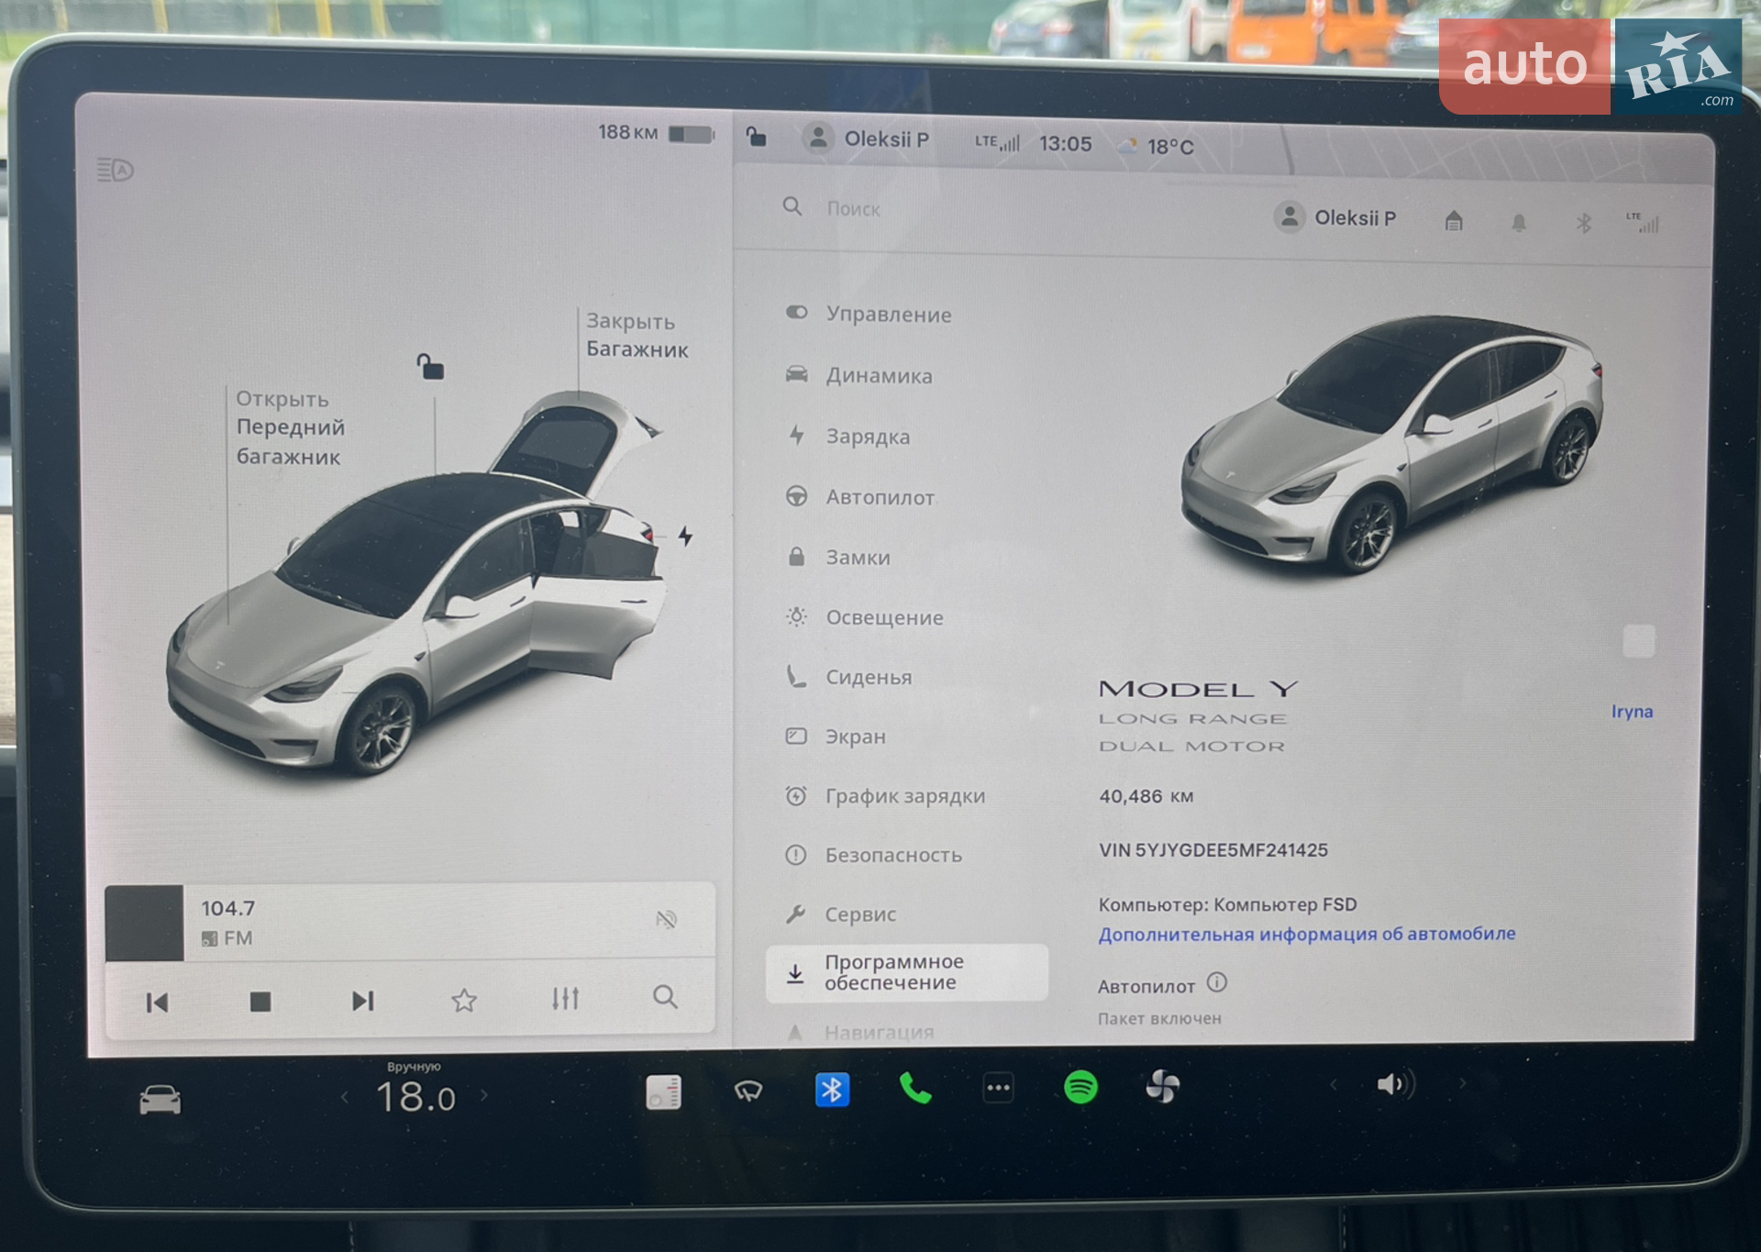Open the pinwheel Toybox icon
Screen dimensions: 1761x1252
point(1162,1087)
